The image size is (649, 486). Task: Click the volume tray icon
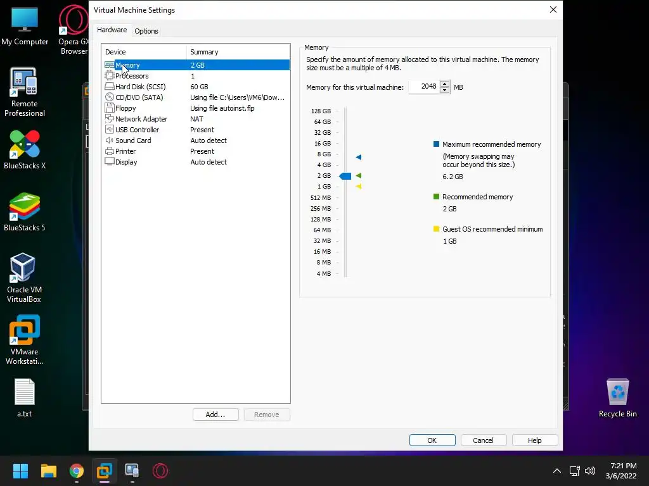(590, 471)
